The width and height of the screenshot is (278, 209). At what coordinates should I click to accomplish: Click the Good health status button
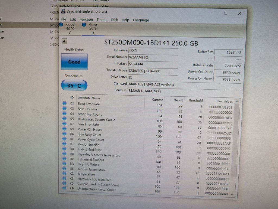[74, 62]
